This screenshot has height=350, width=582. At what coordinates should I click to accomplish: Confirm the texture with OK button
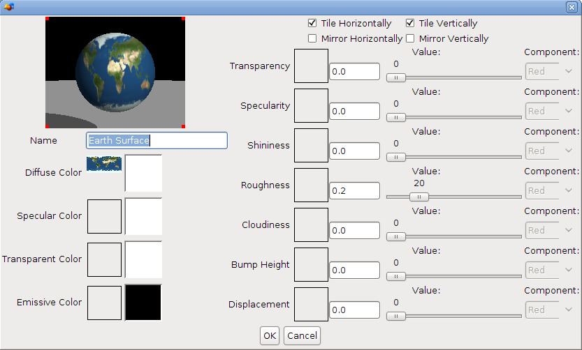(270, 335)
